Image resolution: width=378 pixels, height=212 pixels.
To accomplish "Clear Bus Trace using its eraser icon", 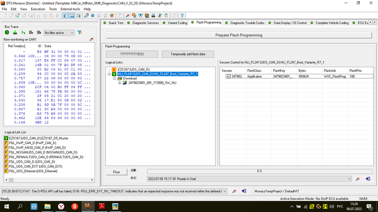I will pos(91,39).
